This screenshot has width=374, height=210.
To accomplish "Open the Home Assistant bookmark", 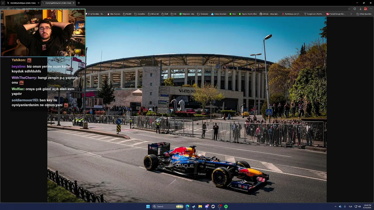I will pyautogui.click(x=219, y=14).
